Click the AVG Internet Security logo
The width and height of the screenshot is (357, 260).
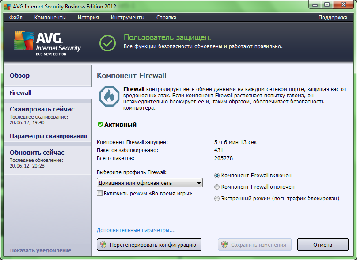[47, 43]
